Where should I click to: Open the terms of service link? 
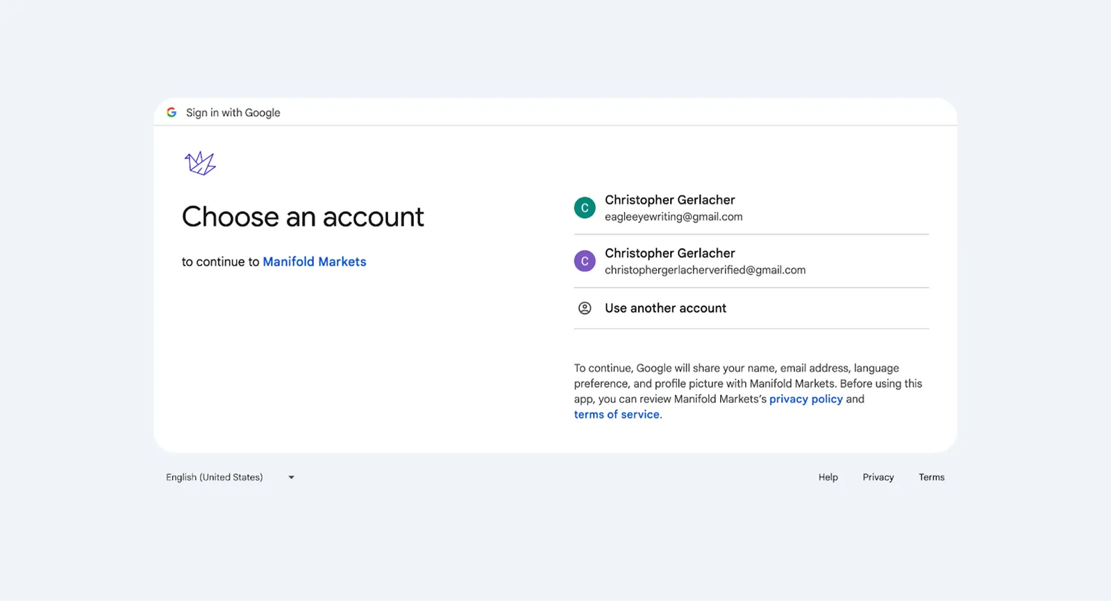[x=617, y=414]
